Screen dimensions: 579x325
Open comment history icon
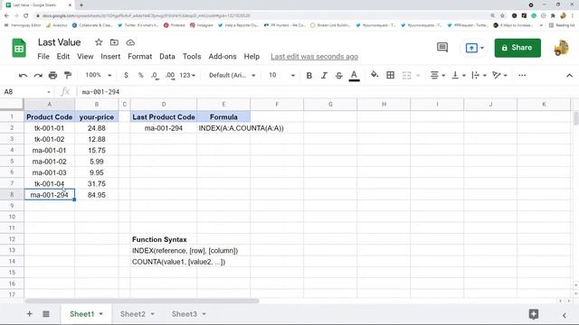point(442,48)
